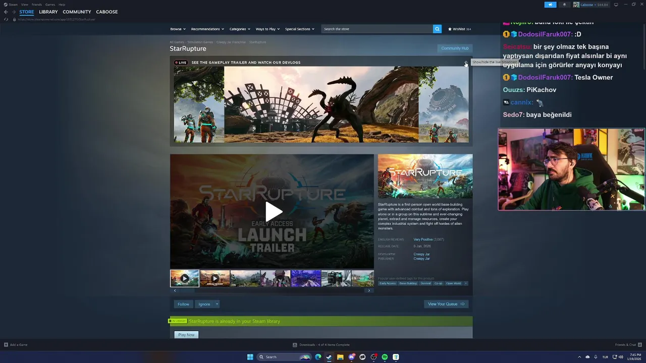The image size is (646, 363).
Task: Click the Ignore button
Action: click(x=204, y=304)
